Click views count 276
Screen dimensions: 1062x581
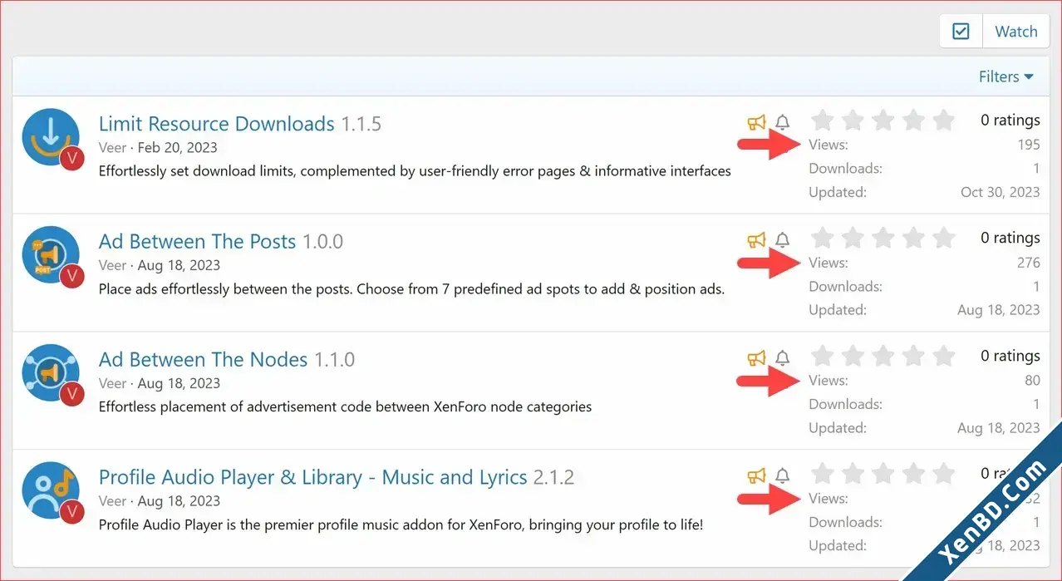click(1029, 263)
